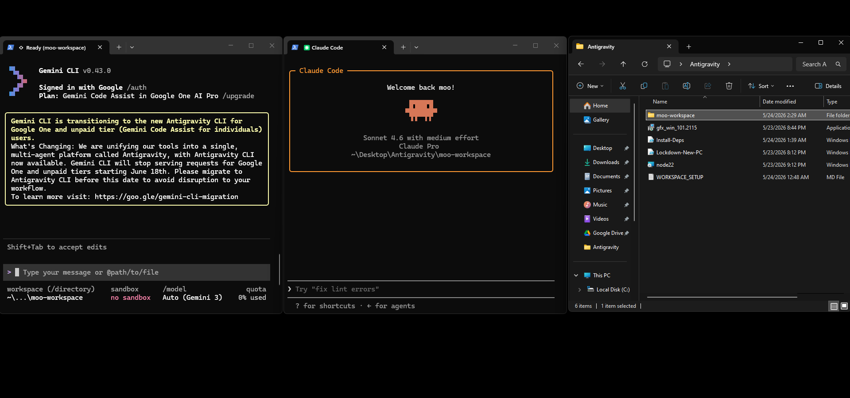Switch Explorer to large thumbnails view icon

tap(844, 306)
